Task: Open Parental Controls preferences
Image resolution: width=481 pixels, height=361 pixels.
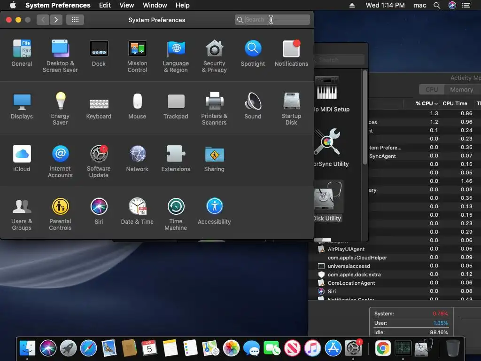Action: (60, 214)
